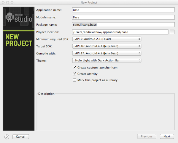Open the Minimum required SDK dropdown

click(x=107, y=39)
